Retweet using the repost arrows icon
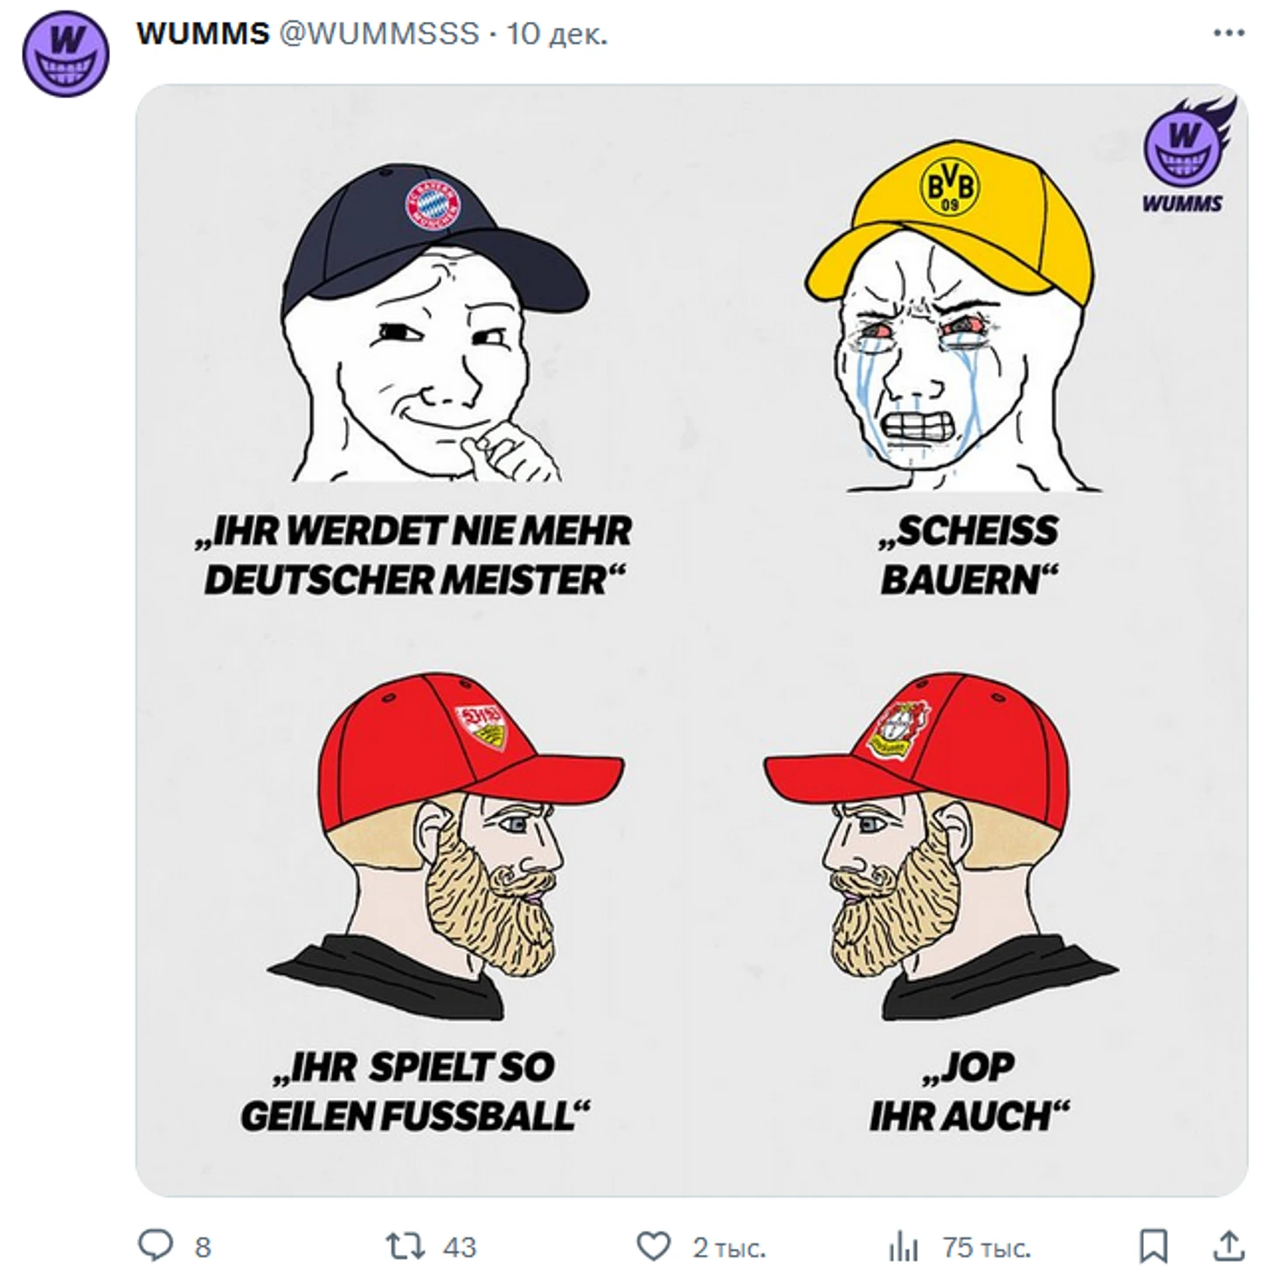Image resolution: width=1276 pixels, height=1281 pixels. click(406, 1246)
